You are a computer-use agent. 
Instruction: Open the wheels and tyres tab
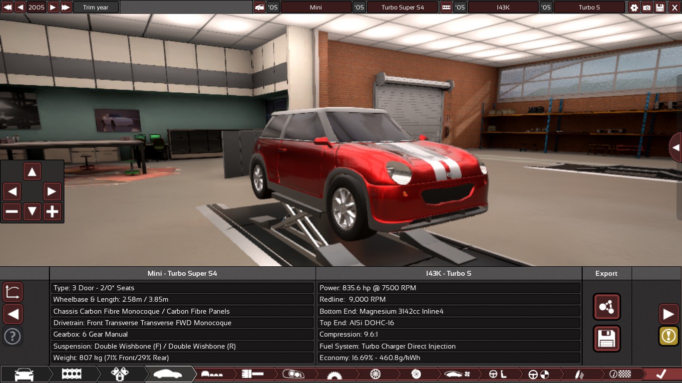coord(375,374)
